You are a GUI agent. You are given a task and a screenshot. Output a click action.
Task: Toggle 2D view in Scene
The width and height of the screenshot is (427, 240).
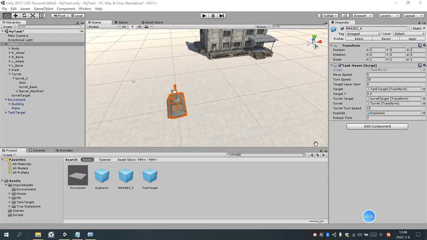tap(124, 27)
